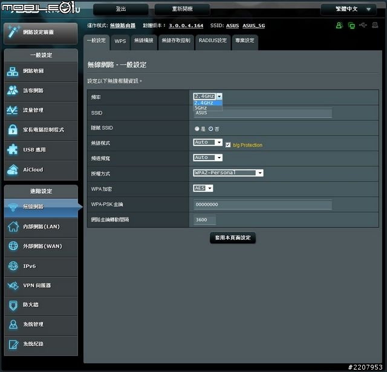Click the WPA-PSK 金鑰 input field
This screenshot has height=372, width=387.
(262, 205)
